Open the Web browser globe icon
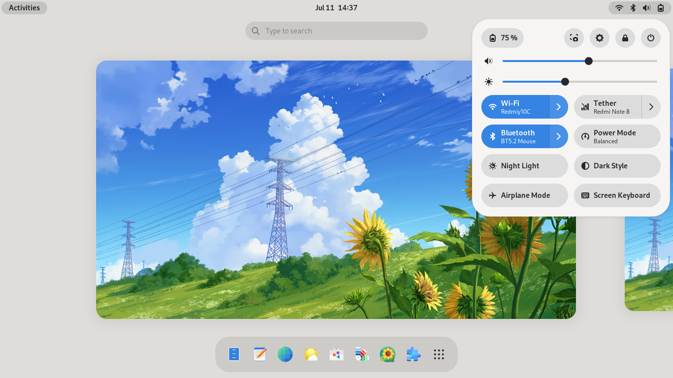Image resolution: width=673 pixels, height=378 pixels. (x=285, y=354)
